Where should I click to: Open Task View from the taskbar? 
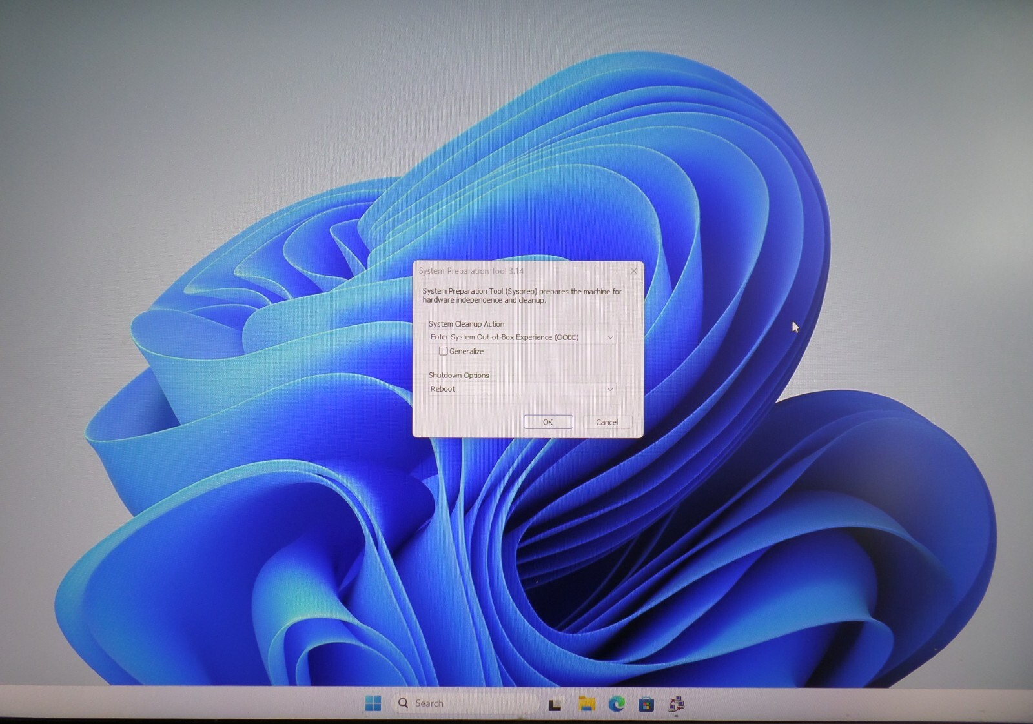pyautogui.click(x=555, y=705)
